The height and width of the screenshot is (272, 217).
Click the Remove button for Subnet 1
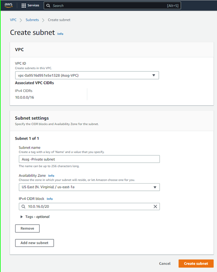(x=27, y=228)
